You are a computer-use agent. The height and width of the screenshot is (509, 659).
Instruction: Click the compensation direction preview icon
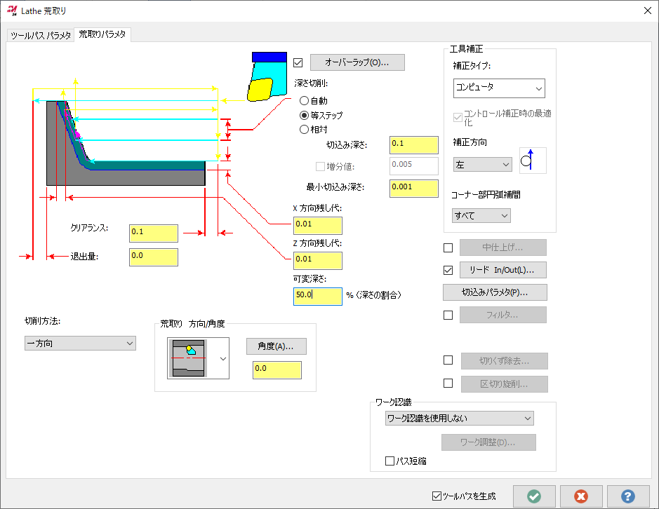click(x=533, y=161)
